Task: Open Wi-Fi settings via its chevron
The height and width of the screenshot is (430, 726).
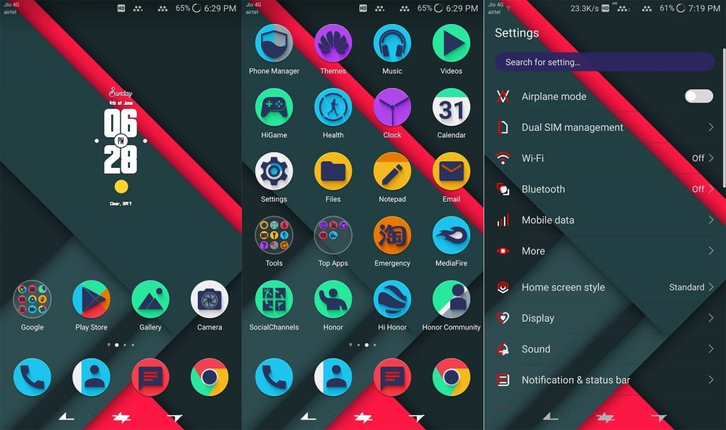Action: 710,158
